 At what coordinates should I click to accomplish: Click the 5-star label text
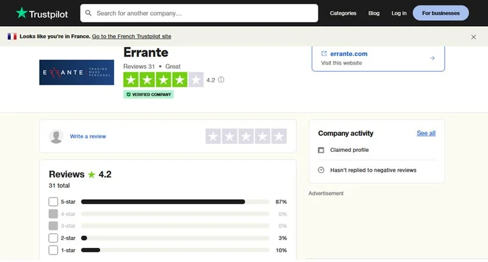[x=68, y=202]
